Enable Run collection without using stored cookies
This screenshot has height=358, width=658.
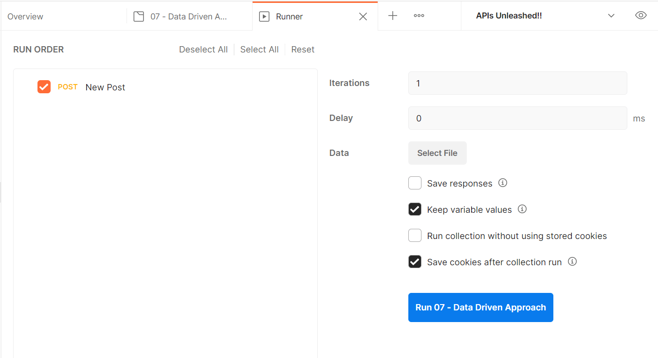[x=415, y=236]
